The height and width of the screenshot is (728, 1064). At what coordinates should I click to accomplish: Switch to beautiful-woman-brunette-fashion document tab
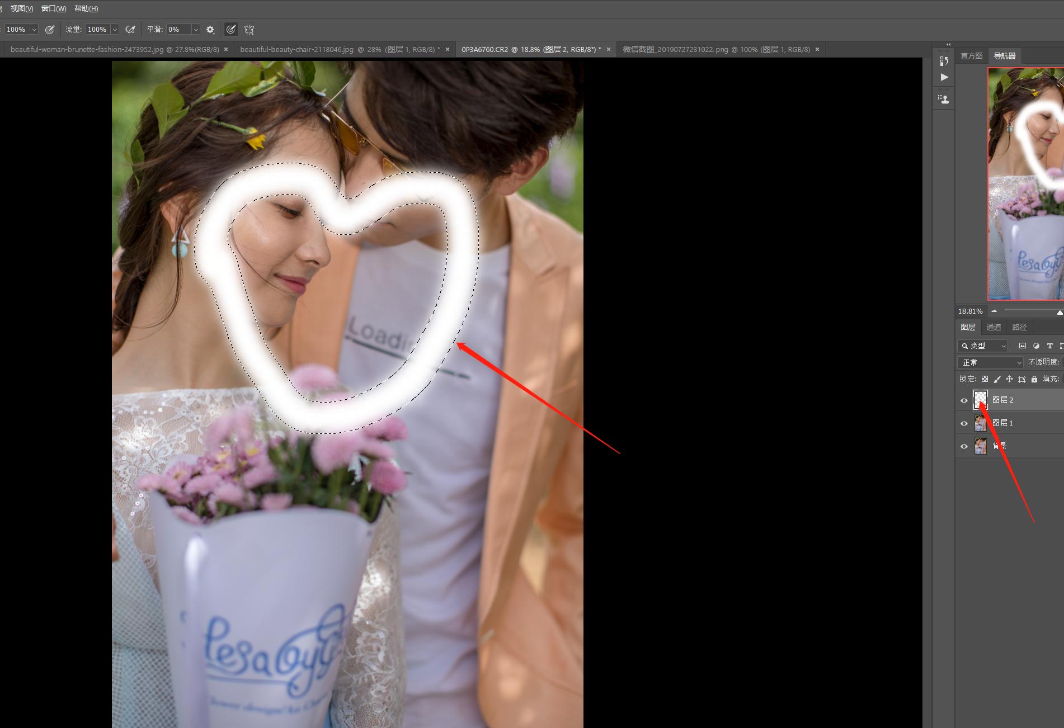tap(115, 49)
